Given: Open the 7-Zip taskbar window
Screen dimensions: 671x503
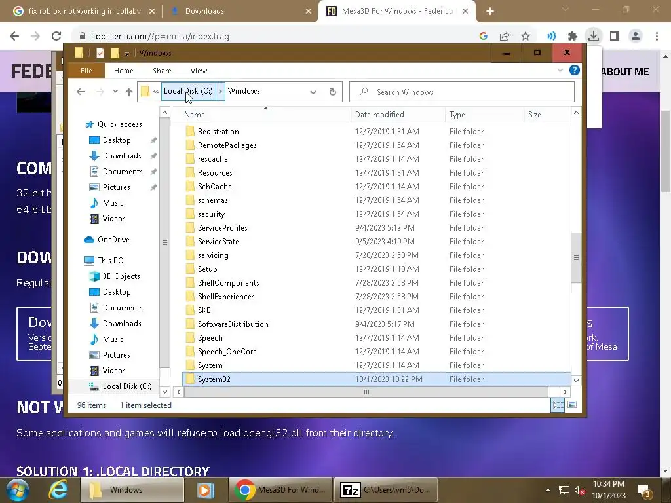Looking at the screenshot, I should (385, 490).
